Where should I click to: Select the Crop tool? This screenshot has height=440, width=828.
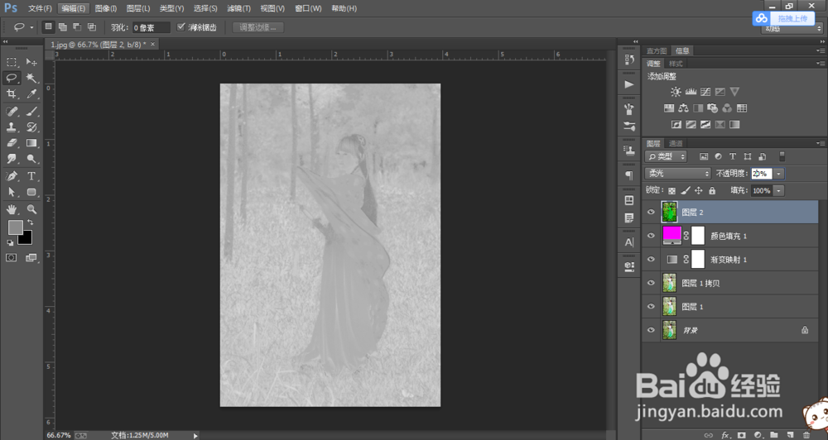point(12,94)
